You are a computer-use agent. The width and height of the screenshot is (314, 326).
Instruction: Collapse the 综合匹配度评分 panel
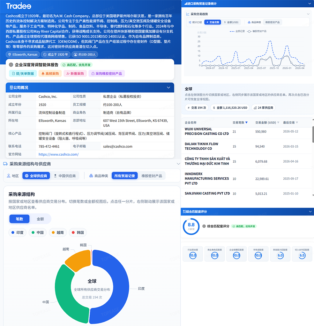[310, 212]
